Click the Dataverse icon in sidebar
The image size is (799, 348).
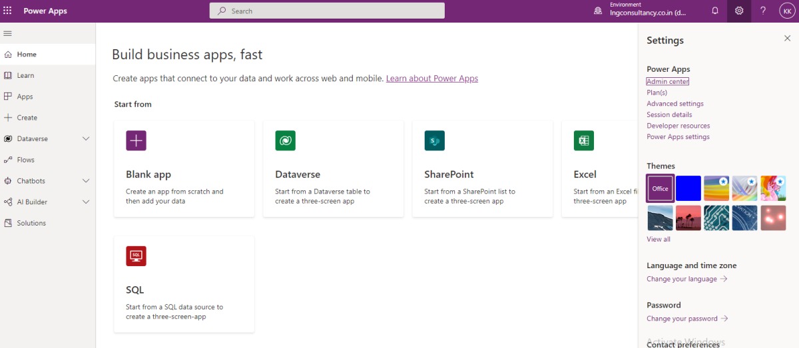[8, 138]
